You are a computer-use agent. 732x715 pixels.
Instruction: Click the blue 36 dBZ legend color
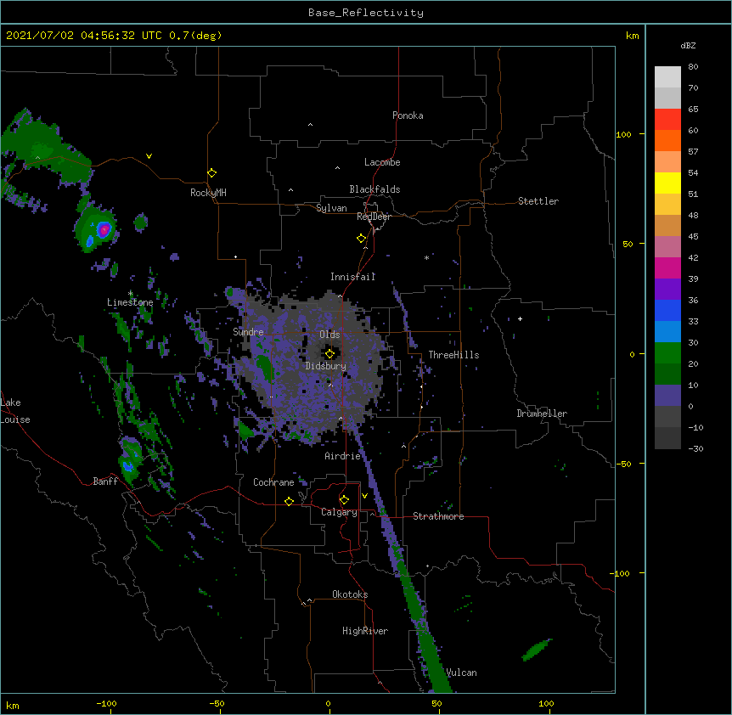click(x=667, y=310)
